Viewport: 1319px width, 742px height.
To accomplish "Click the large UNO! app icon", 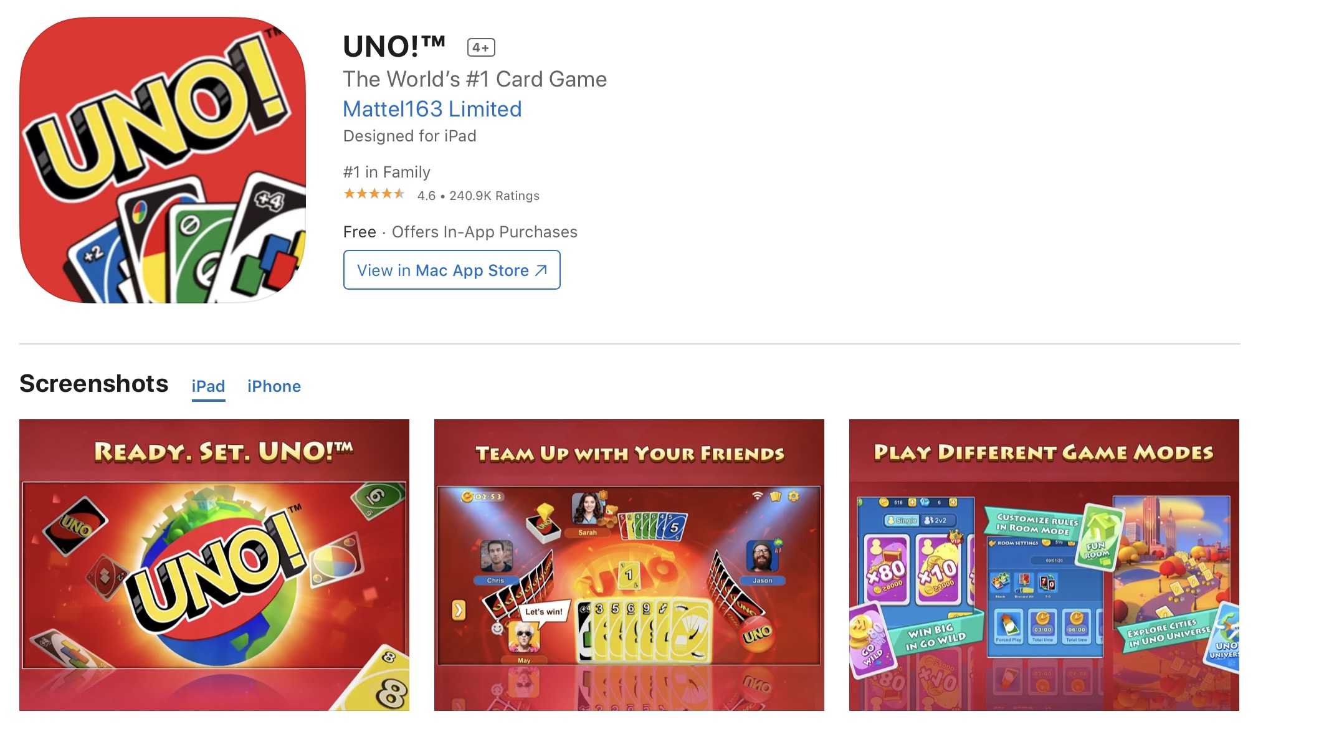I will click(163, 160).
